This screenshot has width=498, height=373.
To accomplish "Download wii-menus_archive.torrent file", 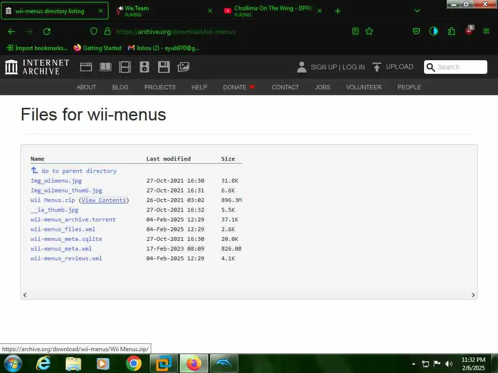I will coord(73,220).
